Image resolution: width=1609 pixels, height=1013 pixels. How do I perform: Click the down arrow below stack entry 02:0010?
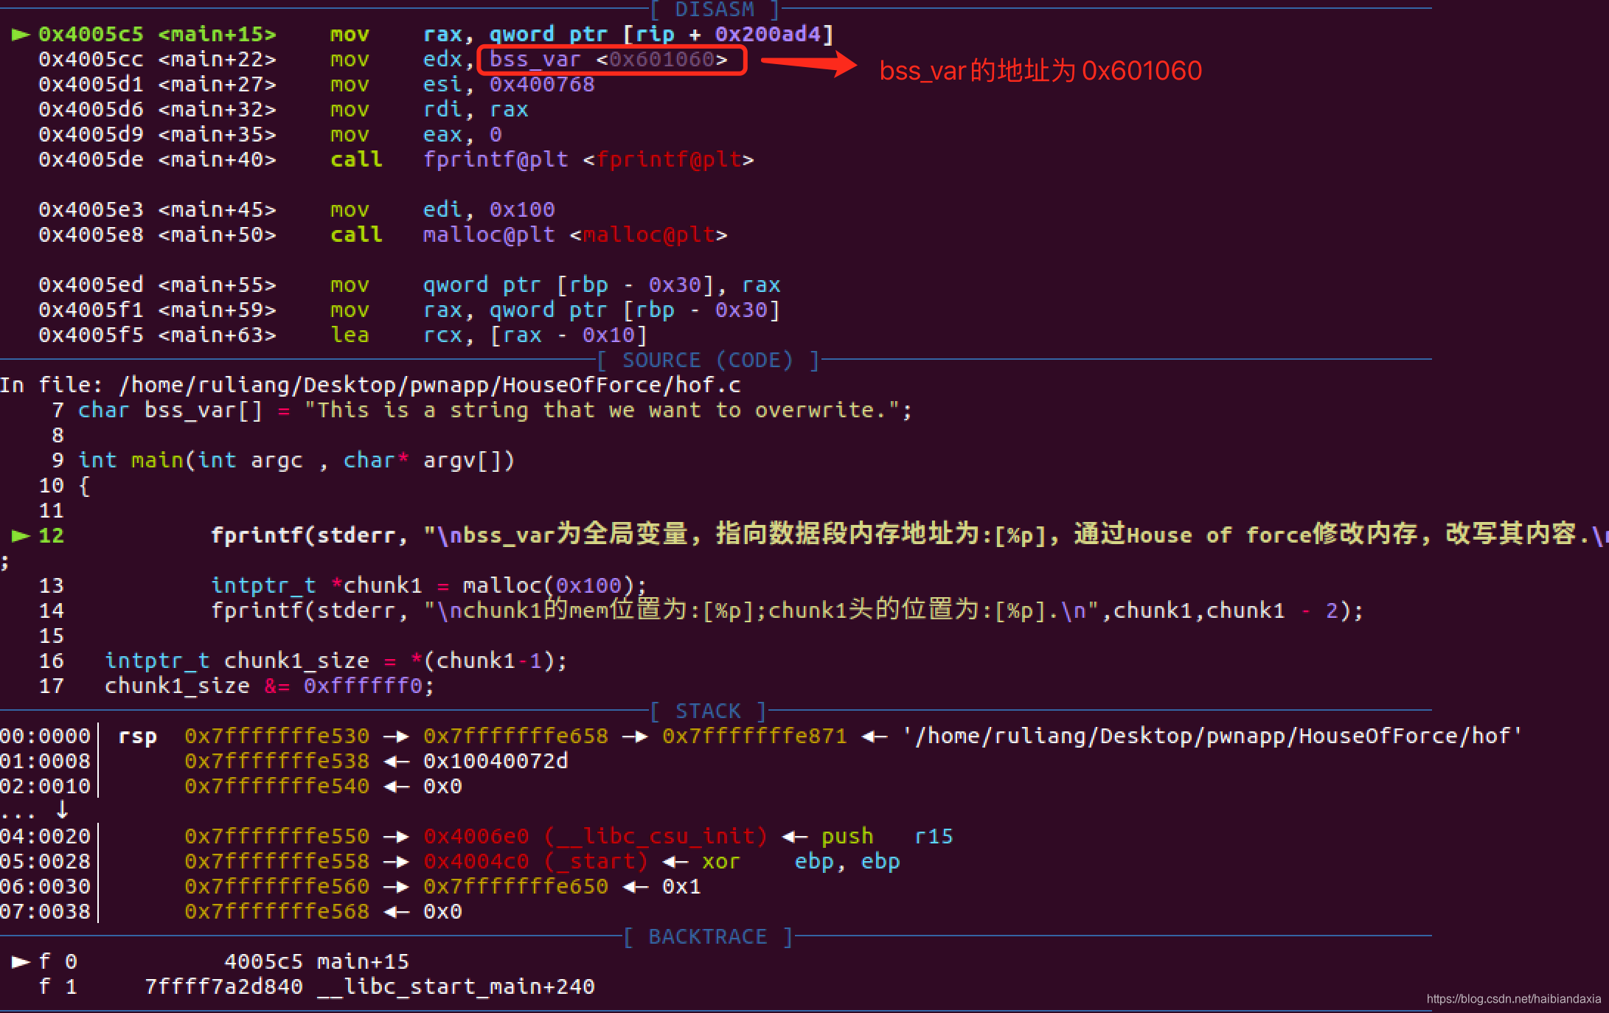point(62,810)
